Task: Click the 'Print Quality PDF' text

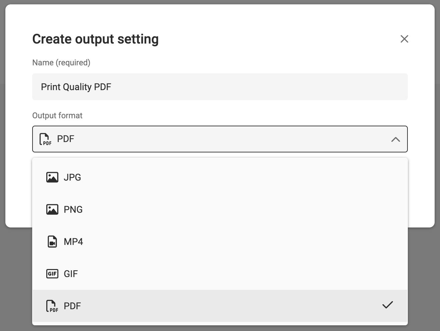Action: [76, 87]
